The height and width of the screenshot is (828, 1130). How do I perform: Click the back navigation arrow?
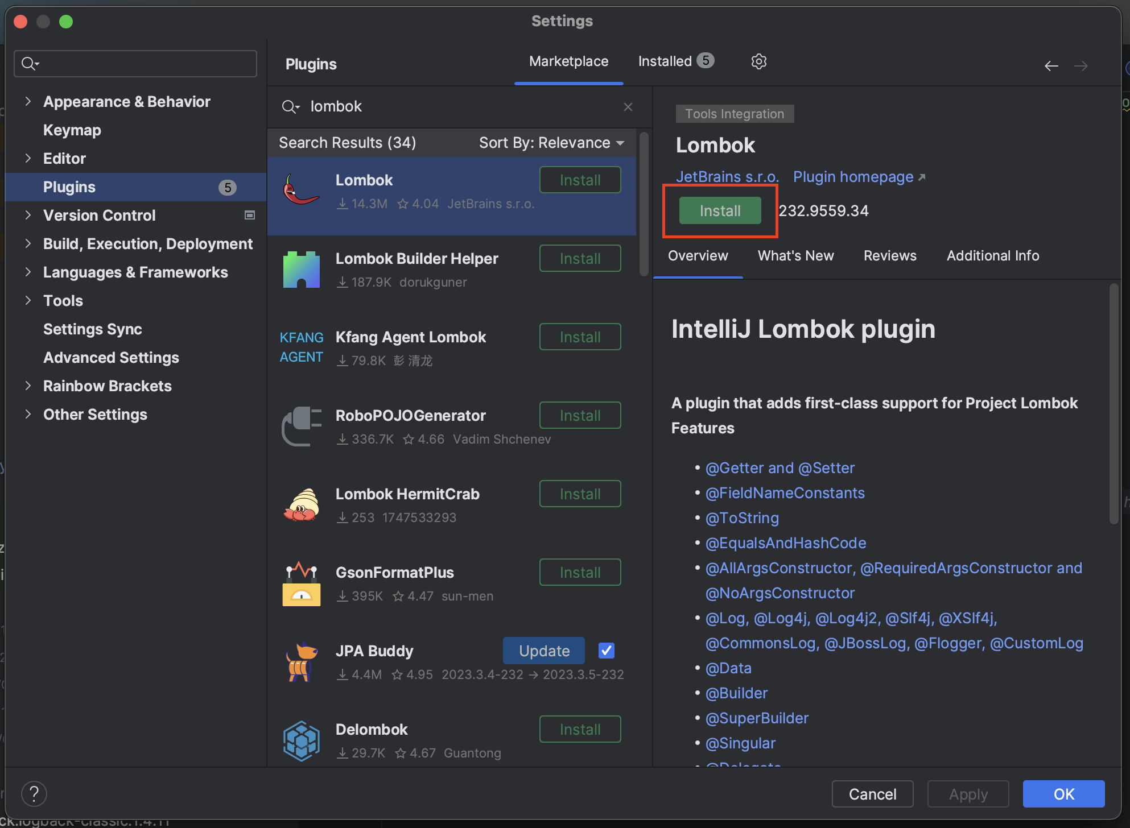point(1051,66)
